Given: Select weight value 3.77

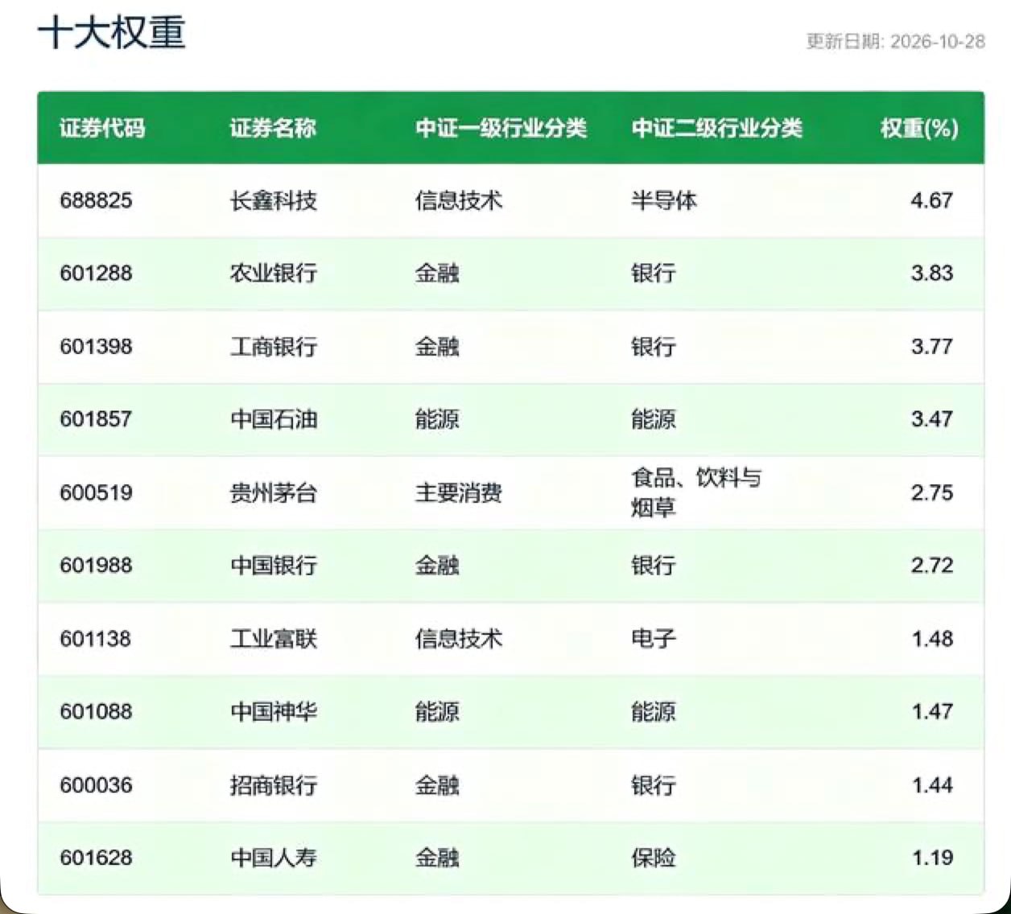Looking at the screenshot, I should (932, 347).
